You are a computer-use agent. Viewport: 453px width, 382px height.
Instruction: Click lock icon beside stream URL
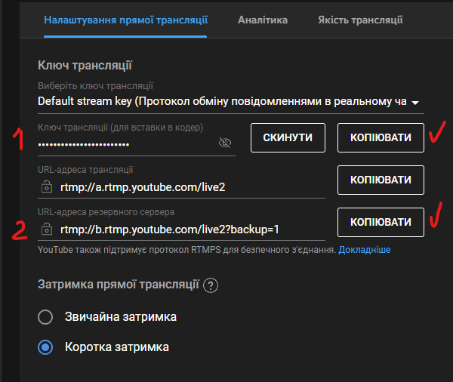47,186
